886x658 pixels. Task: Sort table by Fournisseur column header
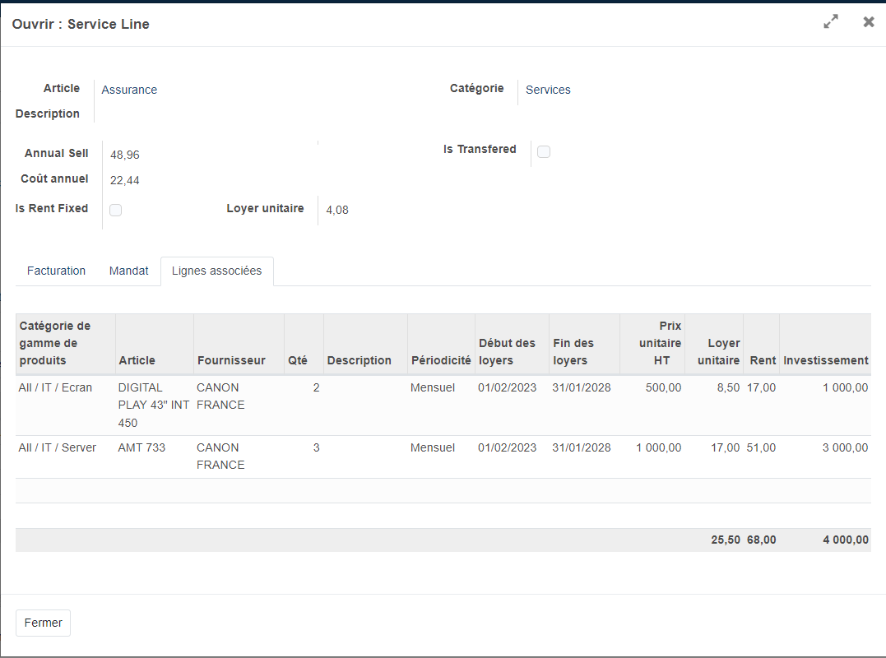(231, 360)
